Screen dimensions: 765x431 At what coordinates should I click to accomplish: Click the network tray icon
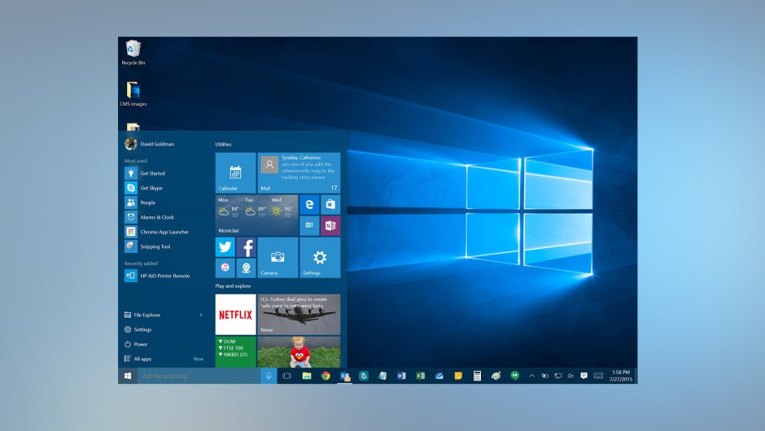tap(557, 376)
